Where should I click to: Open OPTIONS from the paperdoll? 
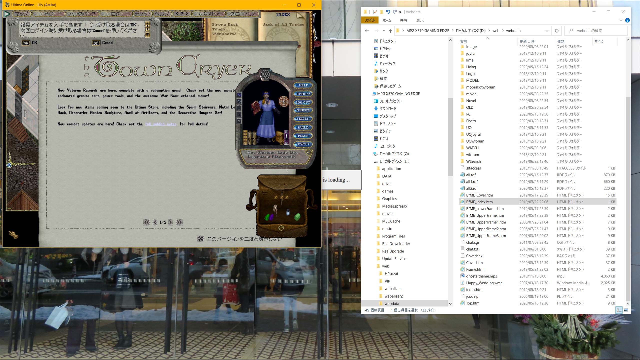(303, 94)
